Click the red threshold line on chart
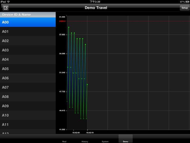 (127, 21)
